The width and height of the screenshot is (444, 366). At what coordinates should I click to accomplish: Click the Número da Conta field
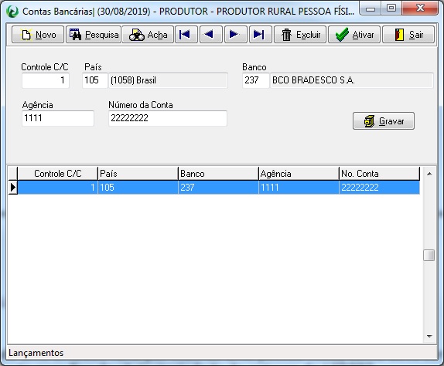pos(168,118)
